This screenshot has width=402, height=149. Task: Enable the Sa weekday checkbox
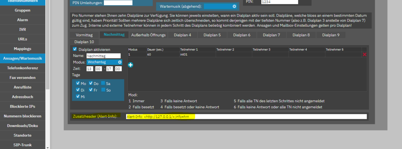tap(103, 83)
